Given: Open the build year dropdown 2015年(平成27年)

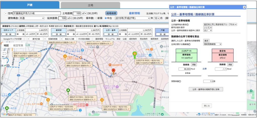Looking at the screenshot, I should click(132, 18).
